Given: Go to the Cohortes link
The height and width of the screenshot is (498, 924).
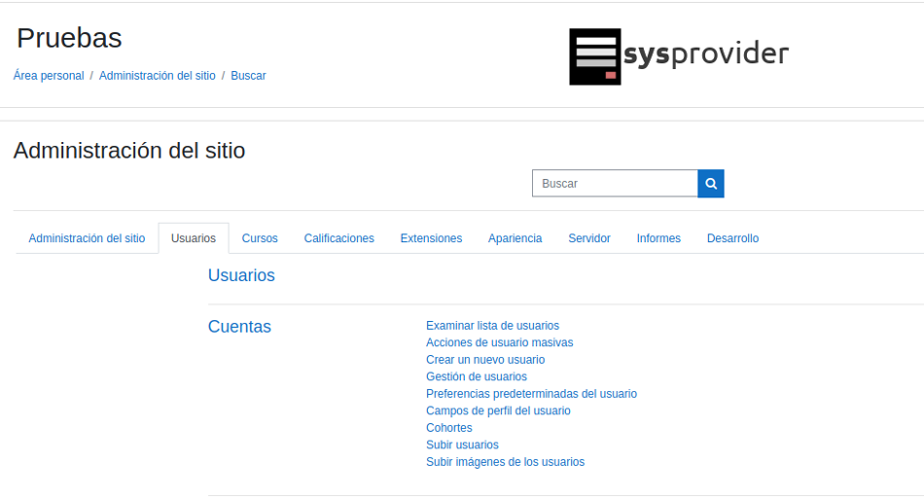Looking at the screenshot, I should pyautogui.click(x=448, y=428).
